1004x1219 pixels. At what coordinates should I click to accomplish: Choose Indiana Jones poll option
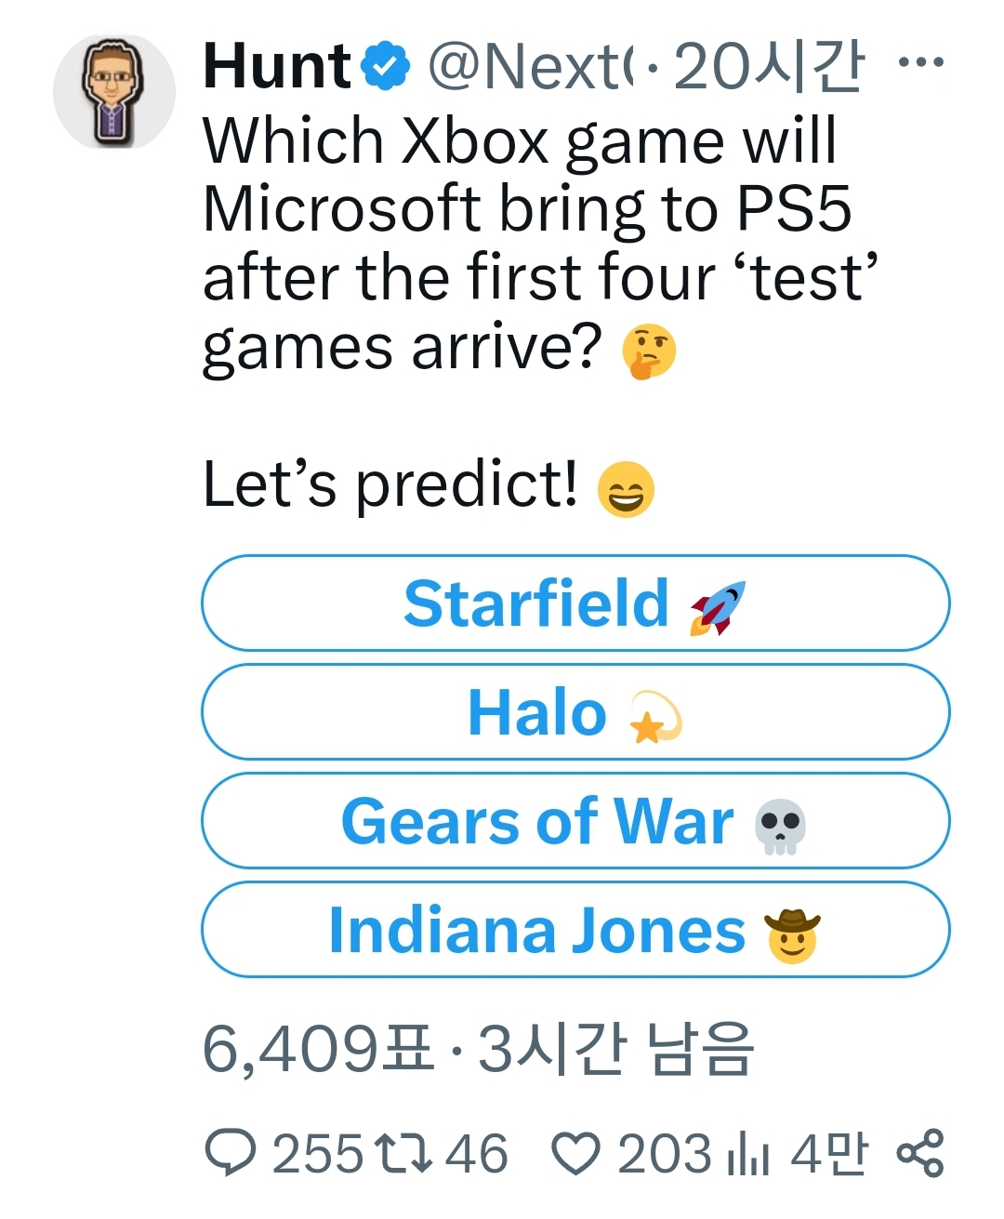tap(575, 930)
